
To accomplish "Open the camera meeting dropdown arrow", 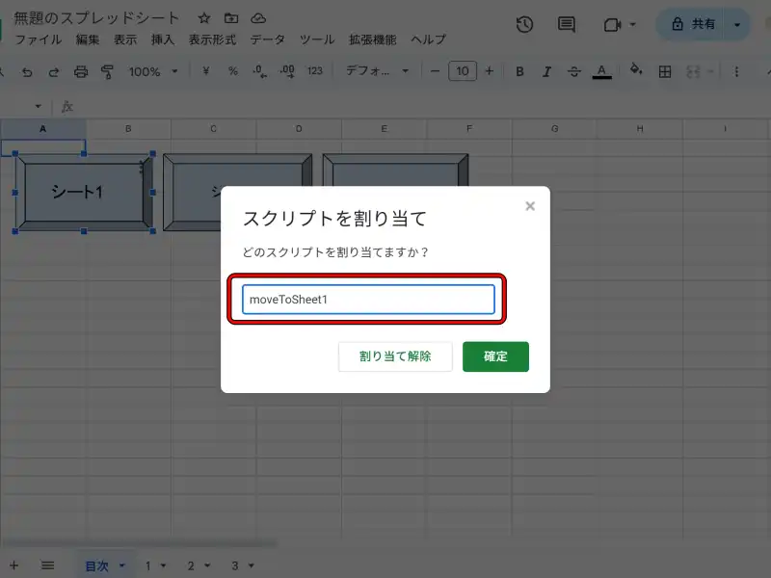I will click(633, 25).
